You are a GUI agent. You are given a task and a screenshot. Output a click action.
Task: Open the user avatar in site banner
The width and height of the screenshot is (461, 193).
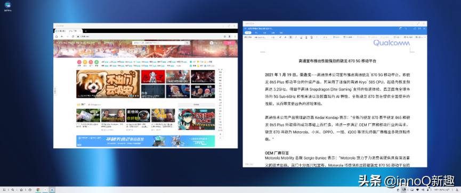click(x=212, y=43)
